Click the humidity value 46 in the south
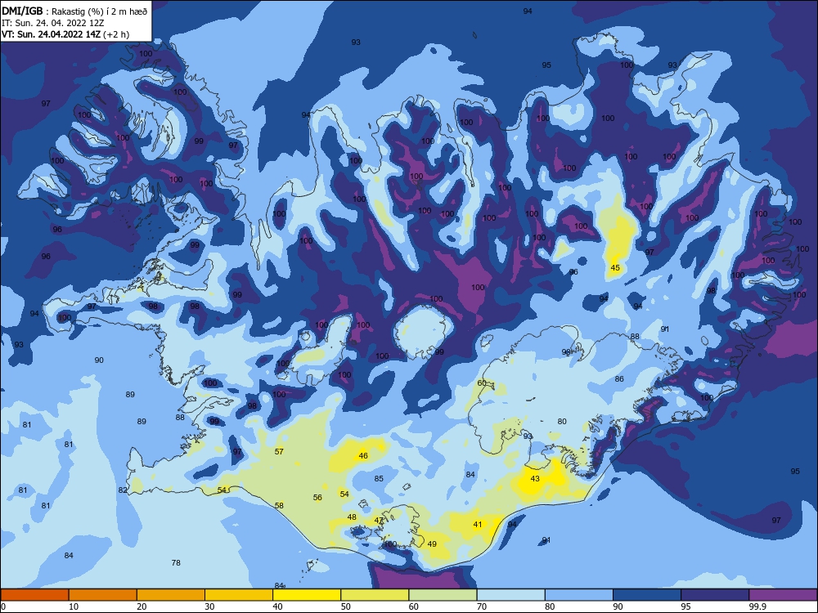The height and width of the screenshot is (613, 818). pyautogui.click(x=363, y=455)
